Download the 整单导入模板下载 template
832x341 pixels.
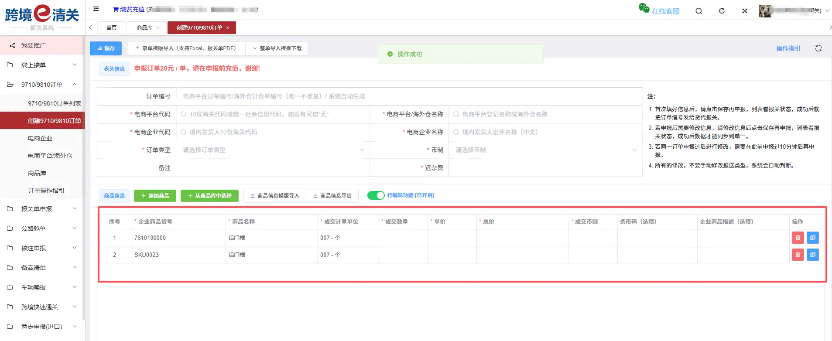(277, 48)
